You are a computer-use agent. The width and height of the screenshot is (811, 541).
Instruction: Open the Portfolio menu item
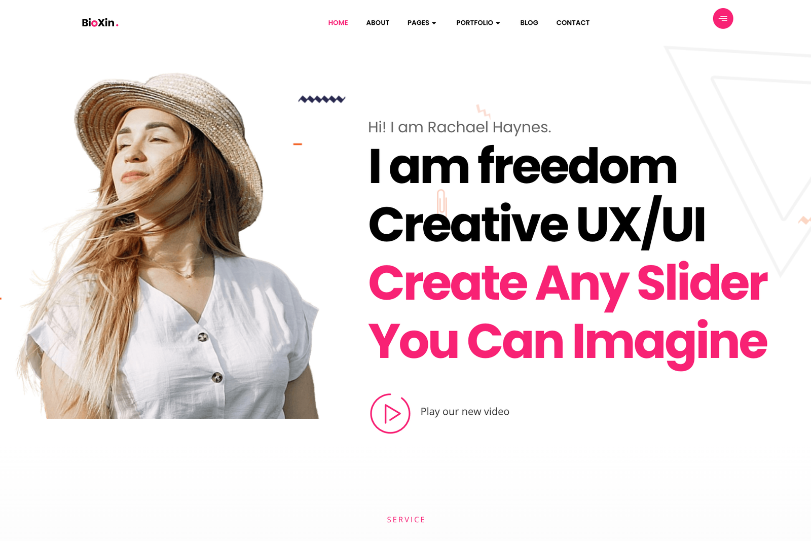click(474, 23)
